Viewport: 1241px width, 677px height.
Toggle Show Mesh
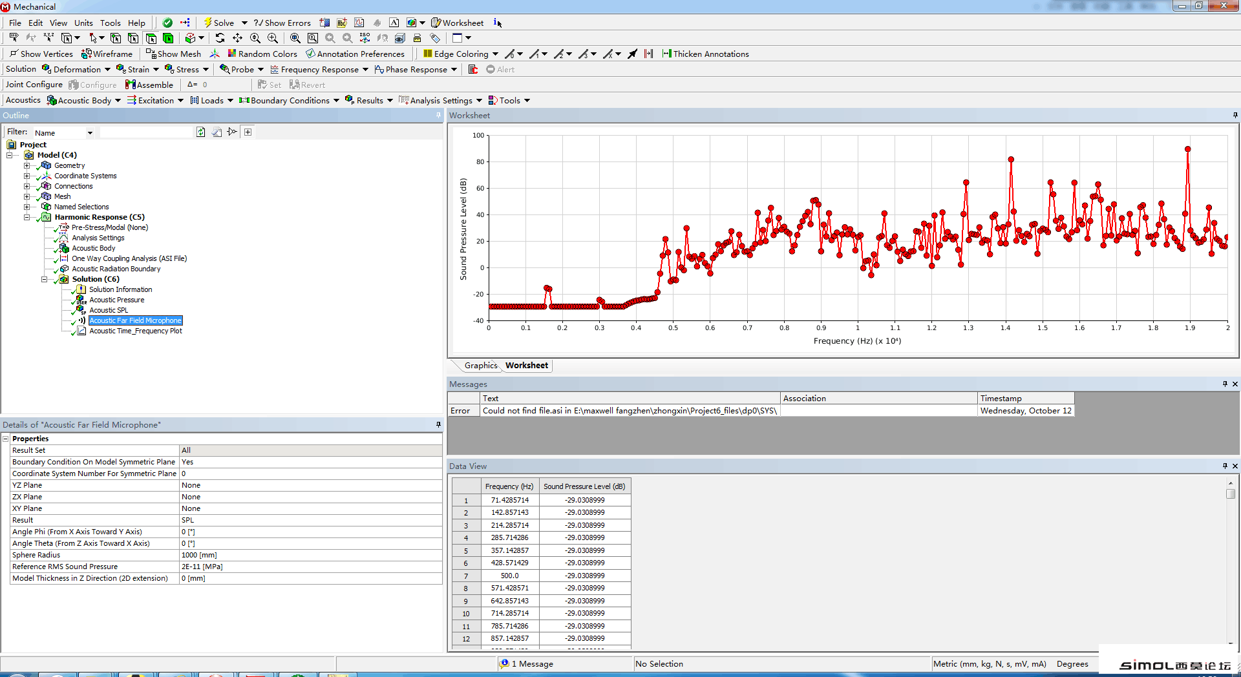pos(174,54)
